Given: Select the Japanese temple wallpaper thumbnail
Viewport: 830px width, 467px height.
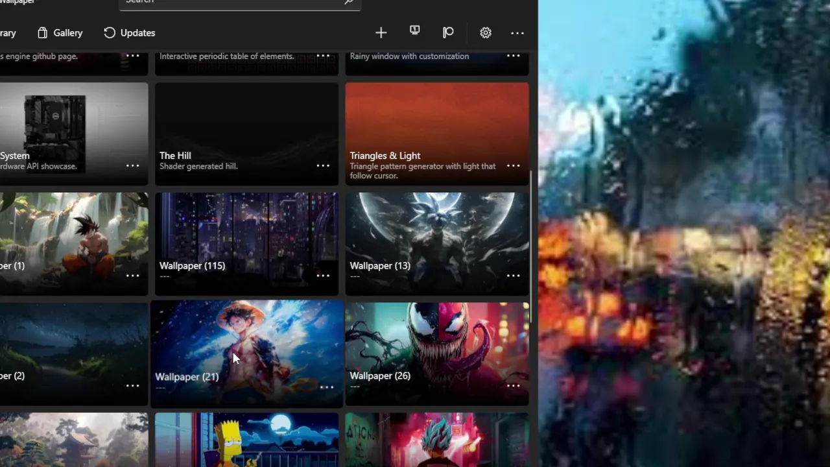Looking at the screenshot, I should tap(74, 440).
